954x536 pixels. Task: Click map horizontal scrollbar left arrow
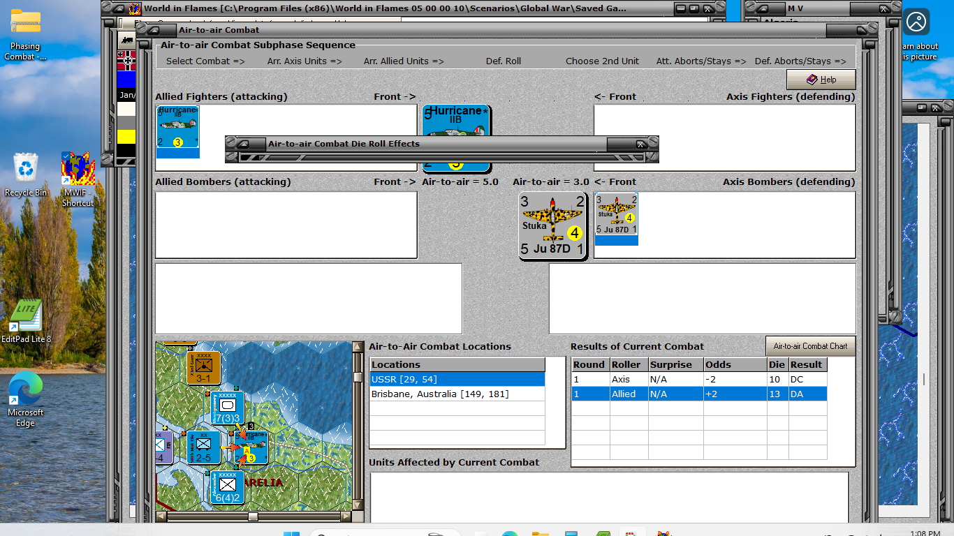161,517
